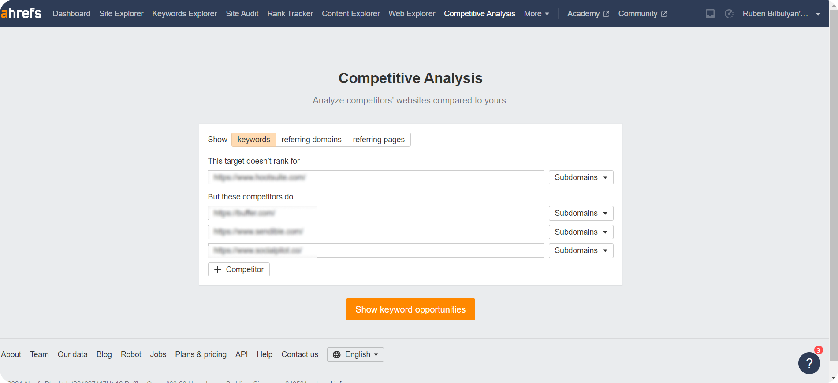Open the help chat question mark bubble
The image size is (838, 383).
(809, 363)
